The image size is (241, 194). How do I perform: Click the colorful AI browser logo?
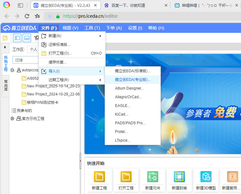click(7, 5)
